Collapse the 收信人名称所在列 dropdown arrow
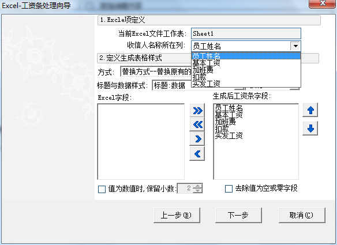This screenshot has width=337, height=245. (295, 46)
